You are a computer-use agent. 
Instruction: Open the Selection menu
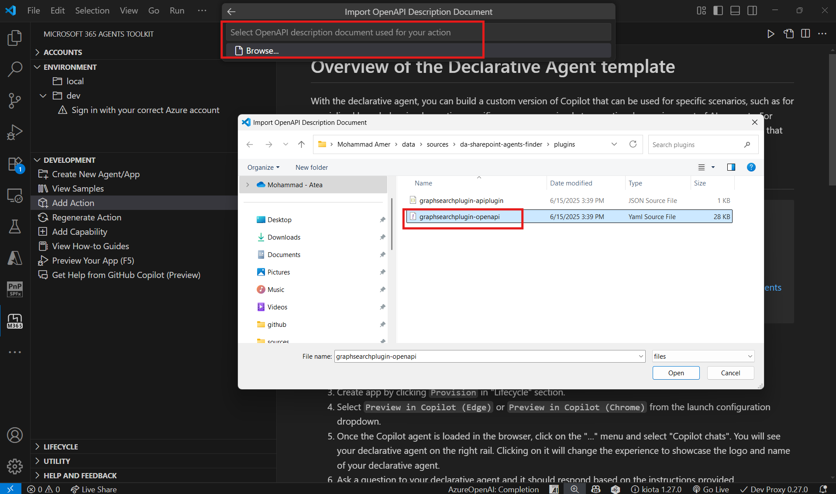(92, 10)
